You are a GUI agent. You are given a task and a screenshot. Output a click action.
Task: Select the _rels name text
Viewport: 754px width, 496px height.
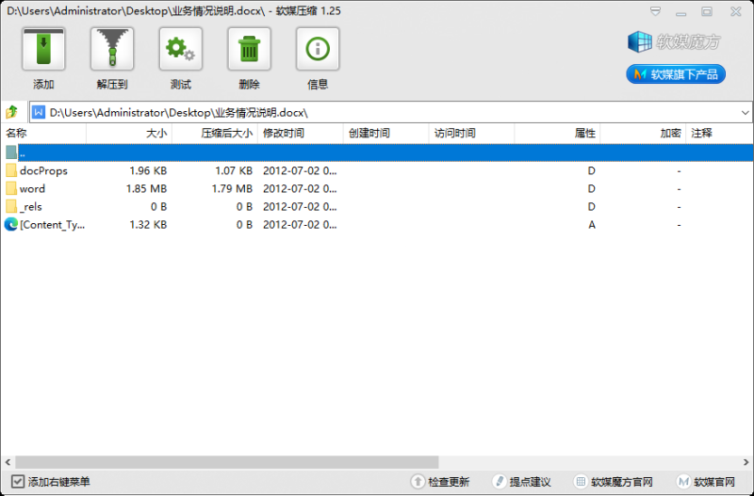point(31,207)
